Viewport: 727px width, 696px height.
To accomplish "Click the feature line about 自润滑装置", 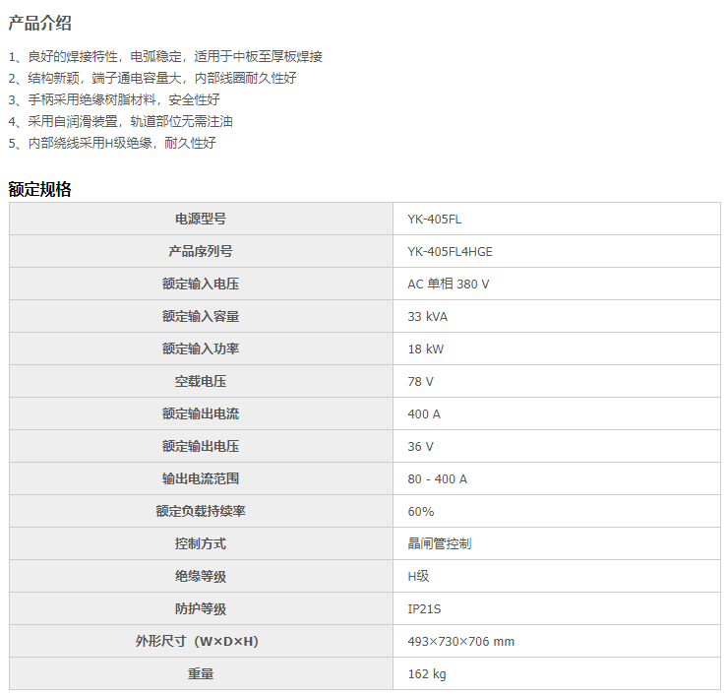I will point(120,121).
